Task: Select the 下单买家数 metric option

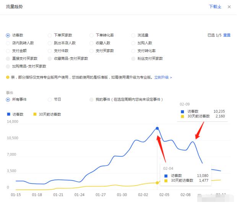Action: [50, 35]
